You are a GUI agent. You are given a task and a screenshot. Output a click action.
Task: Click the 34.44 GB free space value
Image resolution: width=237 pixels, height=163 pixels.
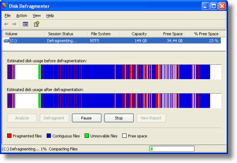(175, 41)
